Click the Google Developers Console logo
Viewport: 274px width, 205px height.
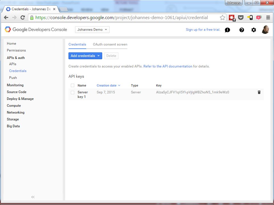point(36,29)
